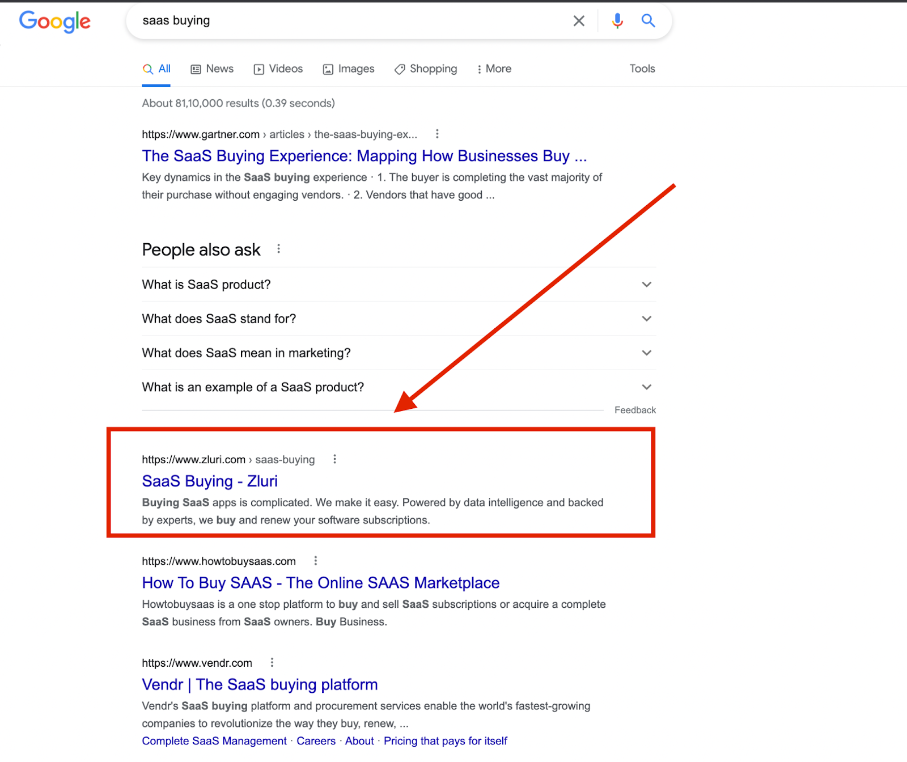Submit search using the magnifying glass icon

coord(648,21)
